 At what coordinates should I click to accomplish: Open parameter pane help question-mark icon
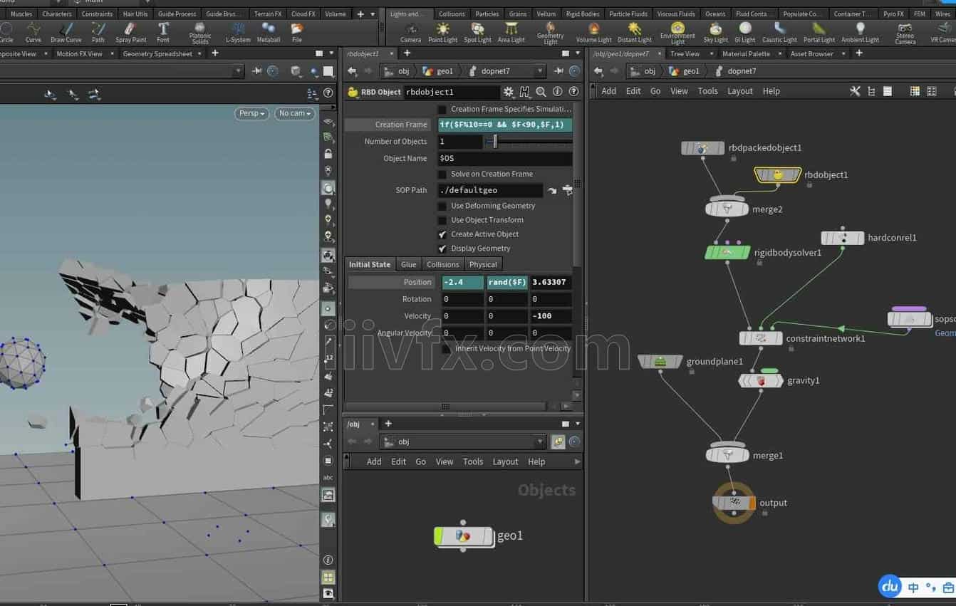(573, 92)
